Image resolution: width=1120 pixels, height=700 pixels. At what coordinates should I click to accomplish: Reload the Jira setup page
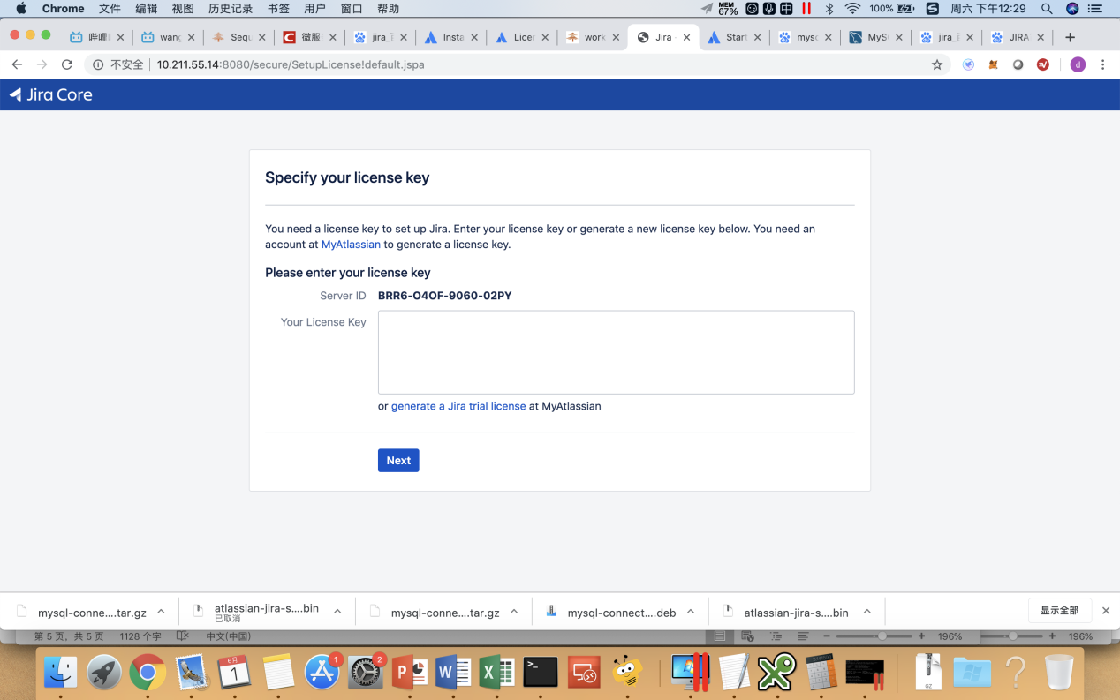[x=67, y=64]
